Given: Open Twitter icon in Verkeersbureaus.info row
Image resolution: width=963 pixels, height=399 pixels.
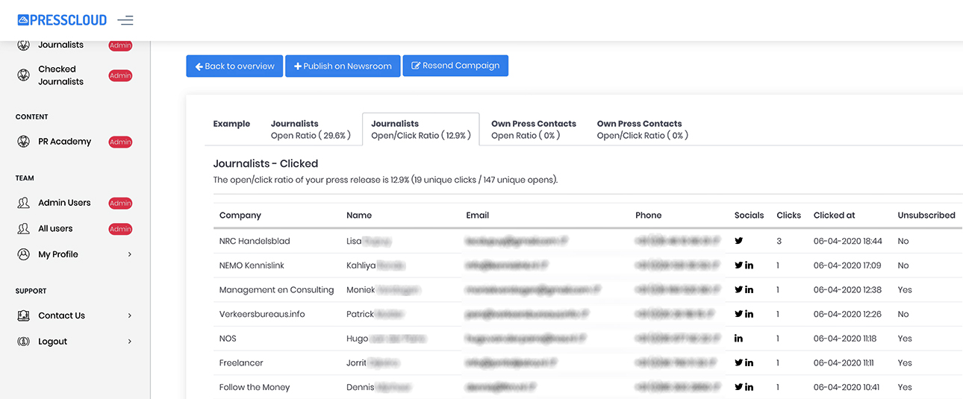Looking at the screenshot, I should pos(739,314).
